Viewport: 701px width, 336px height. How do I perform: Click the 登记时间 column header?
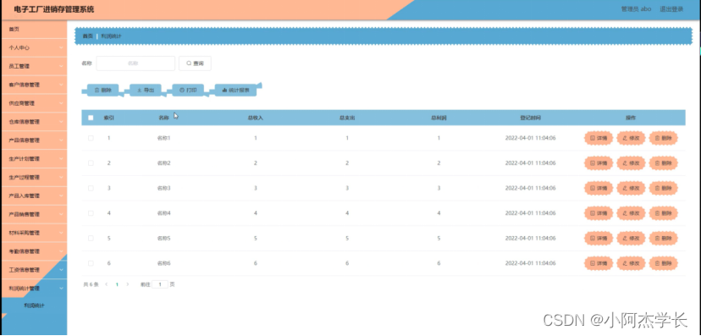[530, 118]
